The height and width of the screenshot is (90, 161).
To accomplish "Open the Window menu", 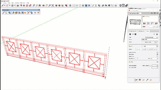I will click(x=17, y=3).
